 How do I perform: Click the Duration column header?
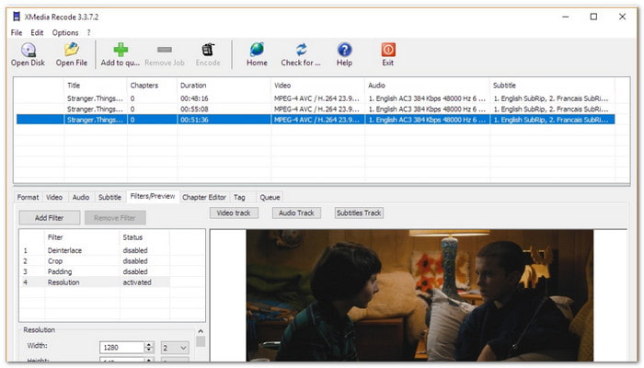224,86
